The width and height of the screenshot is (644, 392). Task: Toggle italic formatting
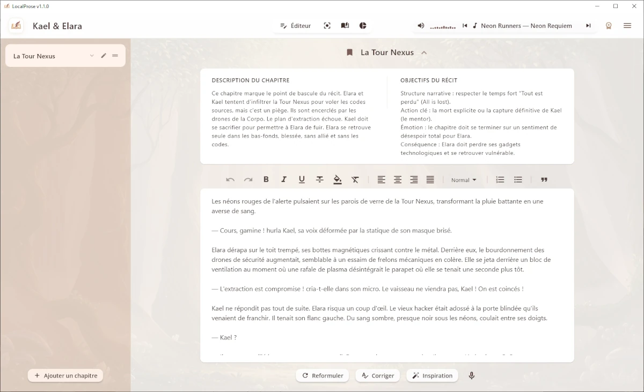tap(284, 180)
